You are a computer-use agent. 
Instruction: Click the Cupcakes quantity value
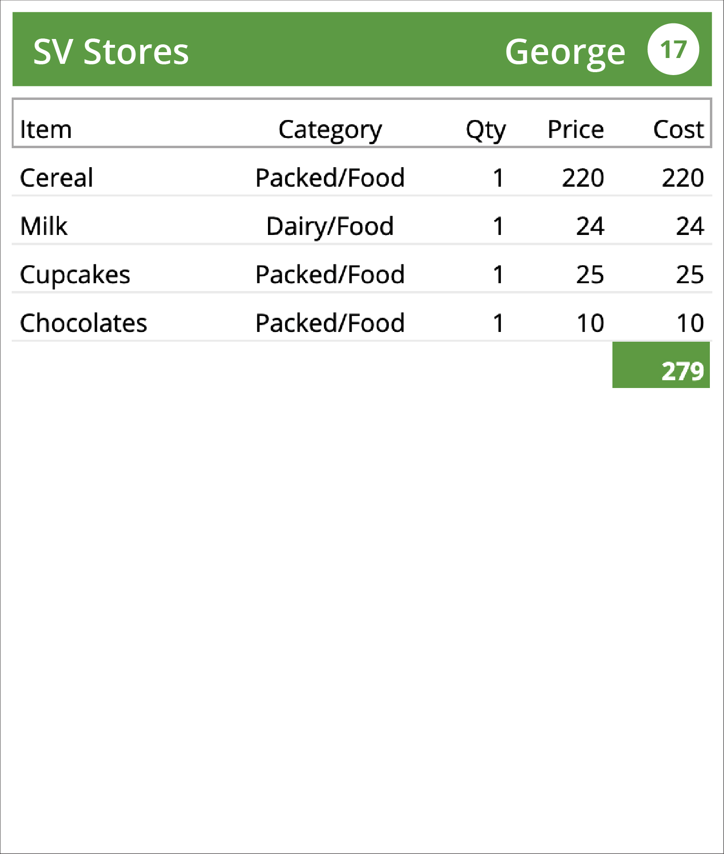click(498, 275)
